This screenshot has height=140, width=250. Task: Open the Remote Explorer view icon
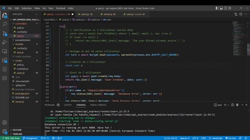coord(4,51)
